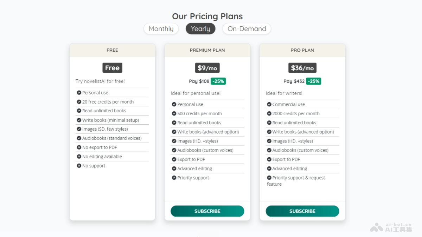The width and height of the screenshot is (422, 237).
Task: Select the Yearly pricing tab
Action: coord(200,29)
